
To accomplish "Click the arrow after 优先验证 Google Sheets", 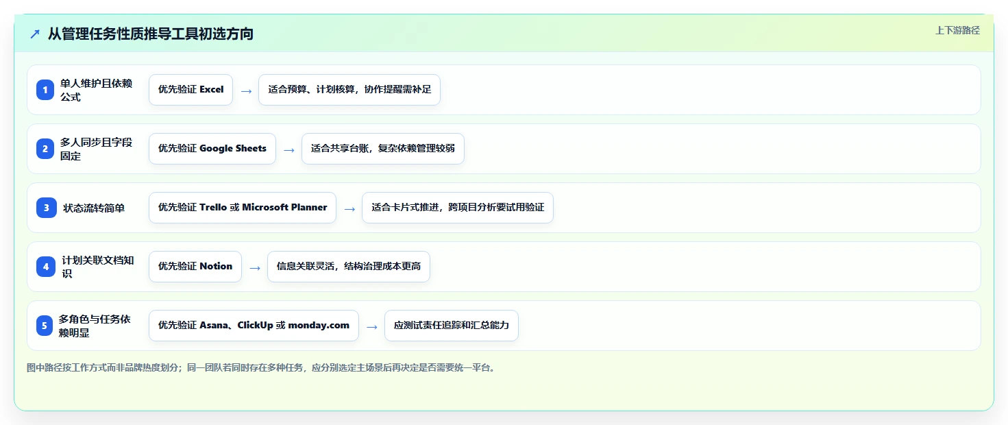I will (x=289, y=149).
